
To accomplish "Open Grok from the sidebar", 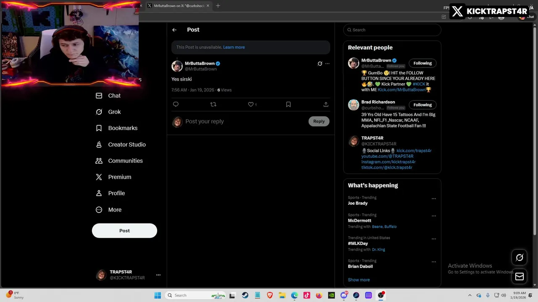I will pyautogui.click(x=108, y=112).
